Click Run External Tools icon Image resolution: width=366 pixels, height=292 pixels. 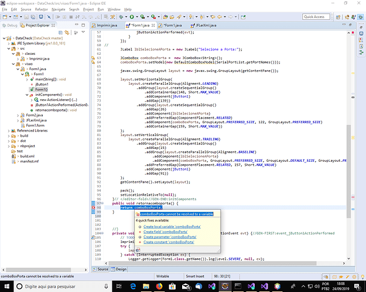[x=153, y=17]
